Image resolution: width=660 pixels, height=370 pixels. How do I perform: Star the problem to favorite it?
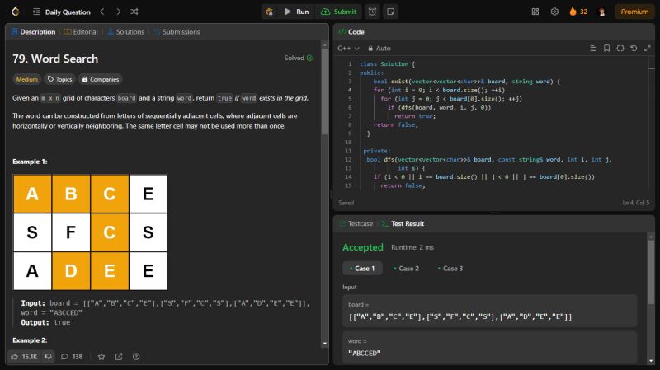pos(101,357)
